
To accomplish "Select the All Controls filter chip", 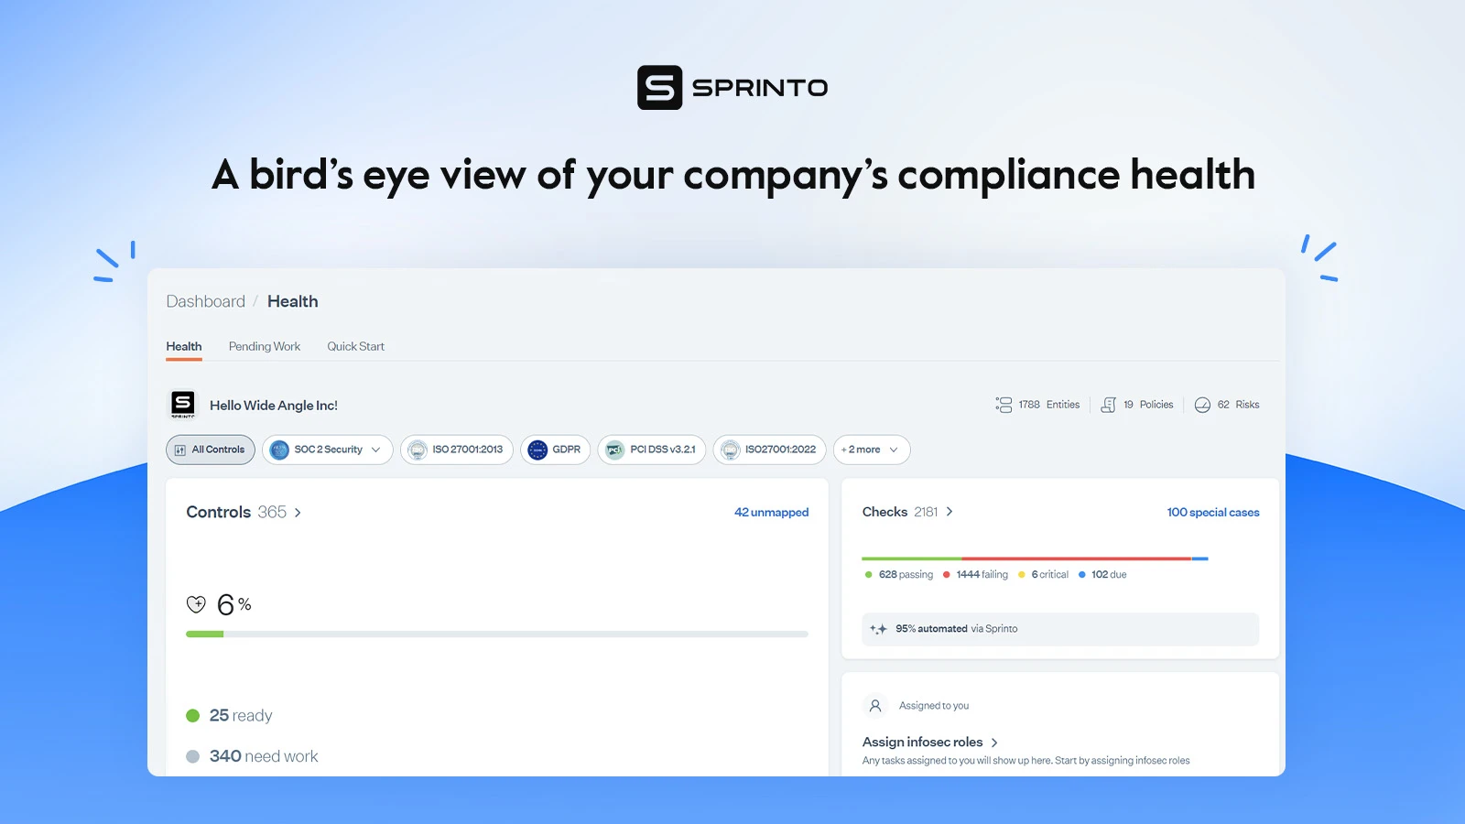I will (x=211, y=450).
